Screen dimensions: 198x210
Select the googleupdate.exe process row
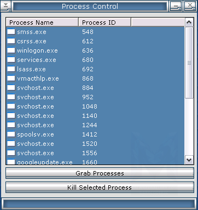click(x=95, y=162)
